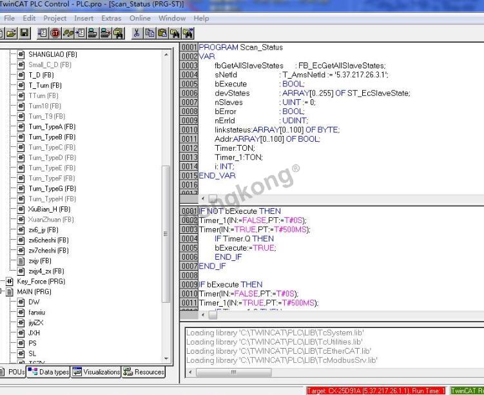
Task: Select the PS action under MAIN
Action: 32,343
